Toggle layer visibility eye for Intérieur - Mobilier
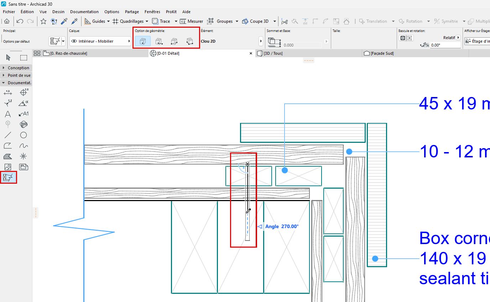This screenshot has width=490, height=302. pyautogui.click(x=74, y=41)
